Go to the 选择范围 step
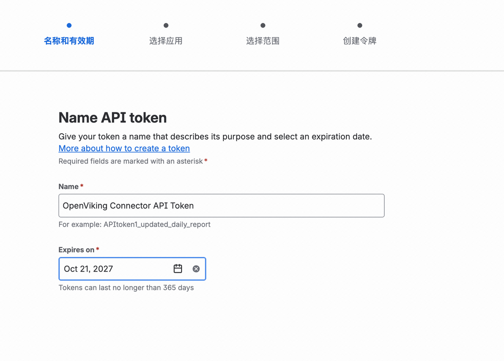Viewport: 504px width, 361px height. click(x=263, y=41)
